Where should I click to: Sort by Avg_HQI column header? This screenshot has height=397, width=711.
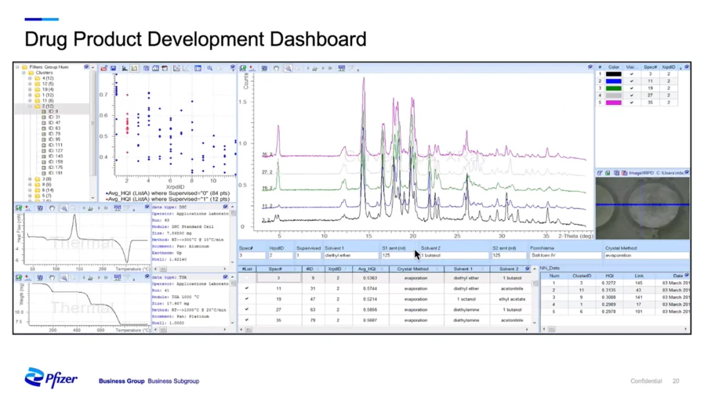(367, 269)
